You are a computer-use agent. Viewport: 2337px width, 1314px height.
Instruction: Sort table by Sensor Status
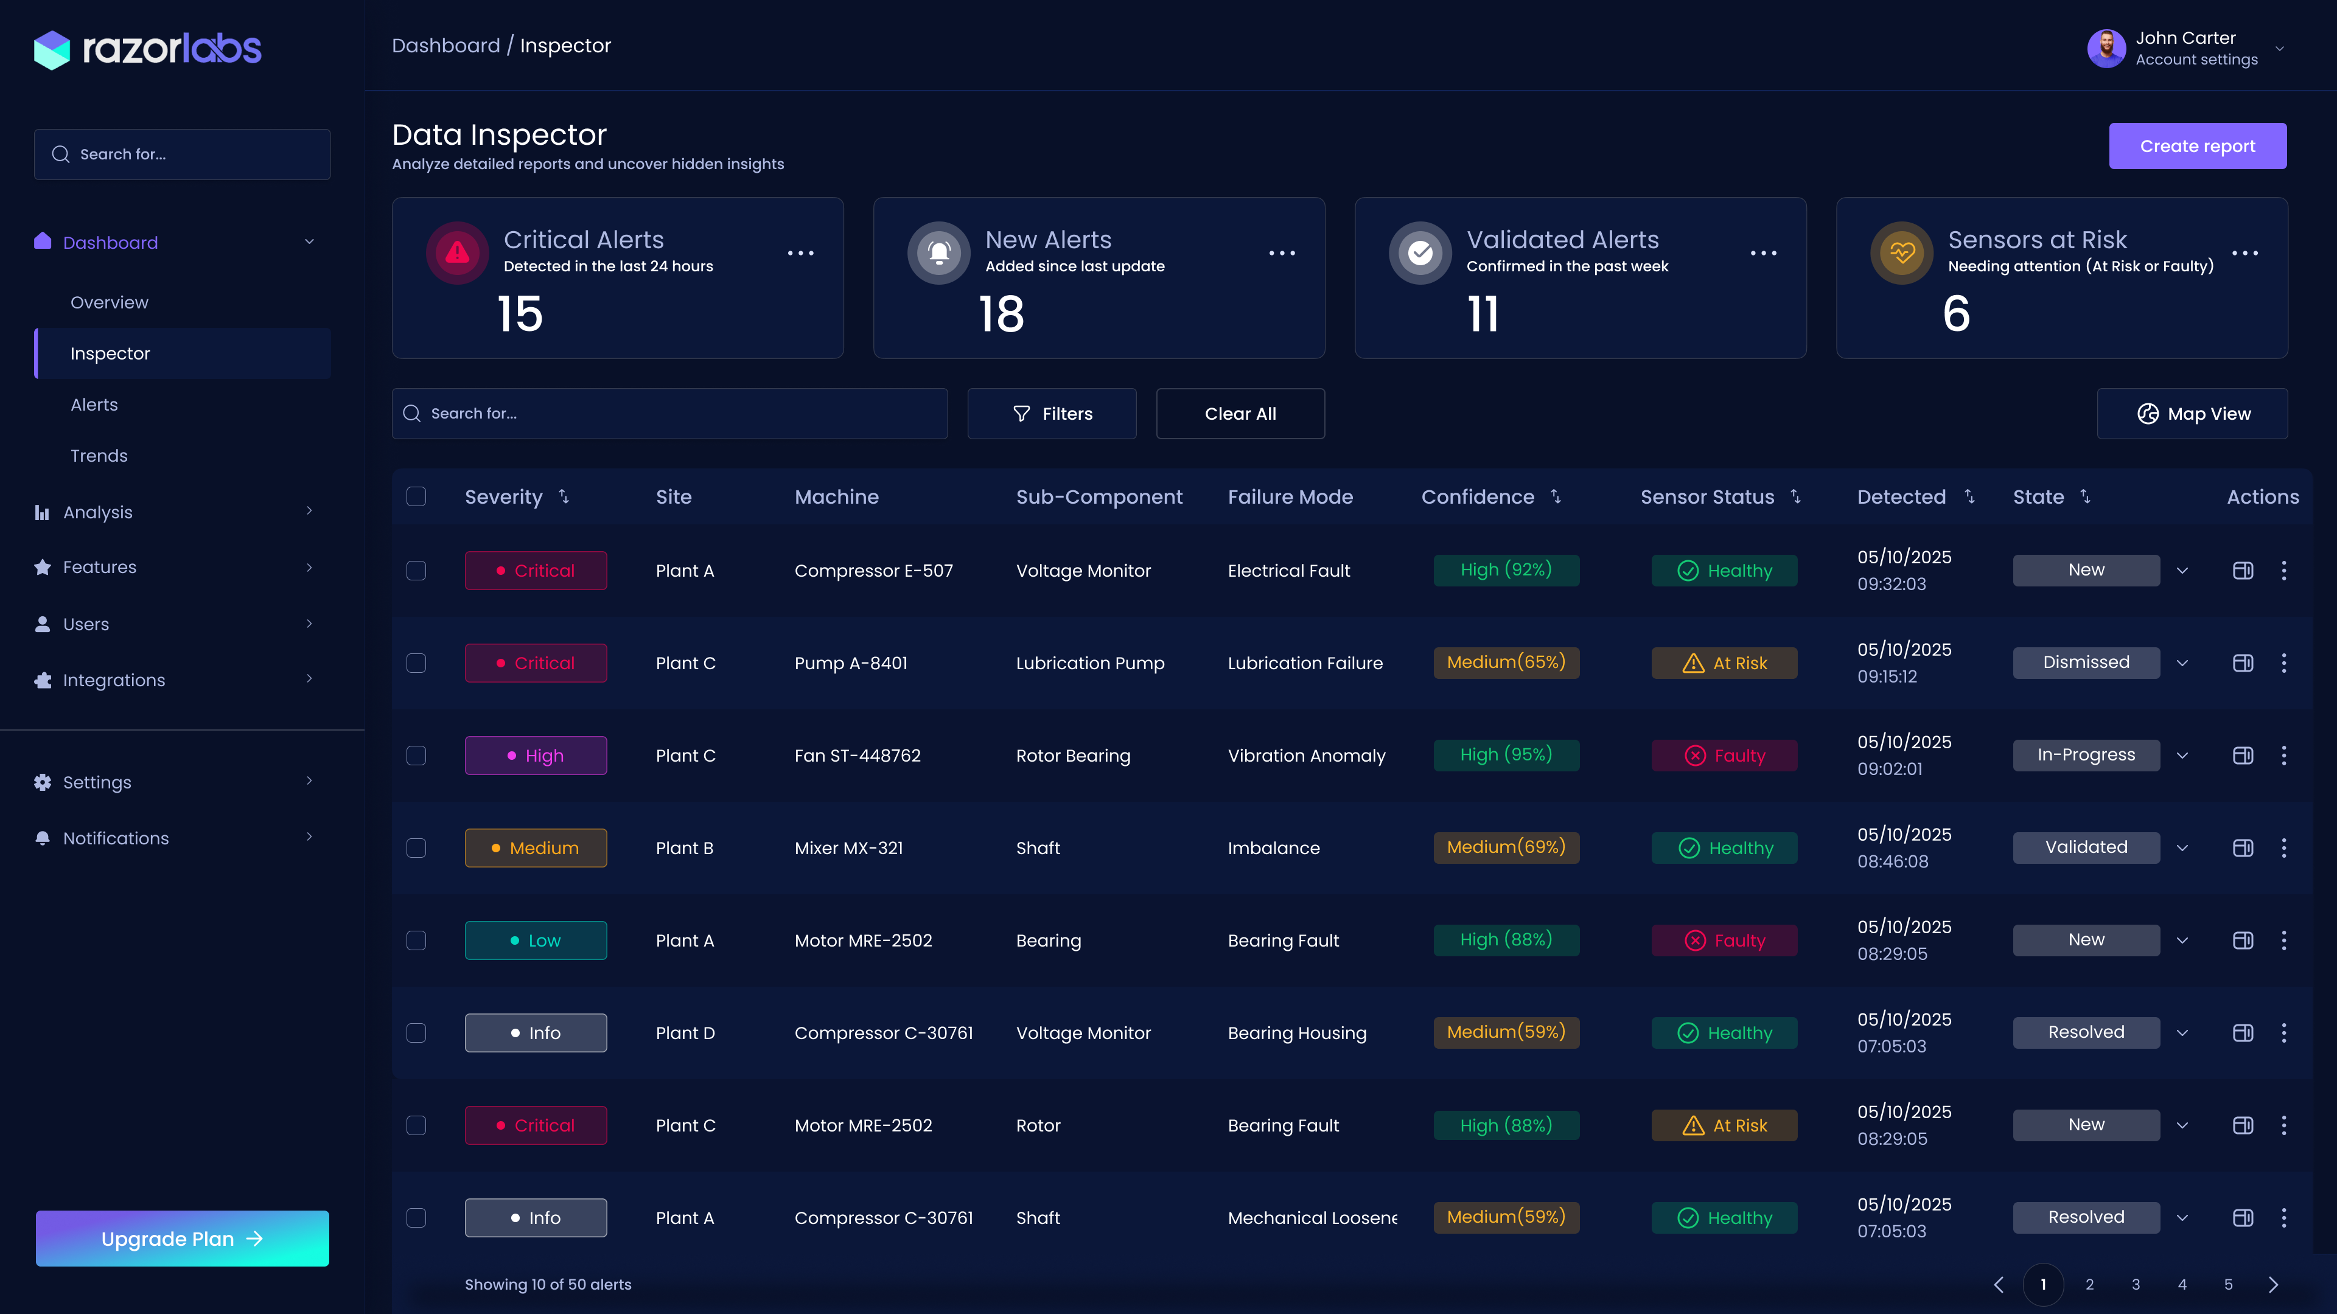click(x=1795, y=496)
